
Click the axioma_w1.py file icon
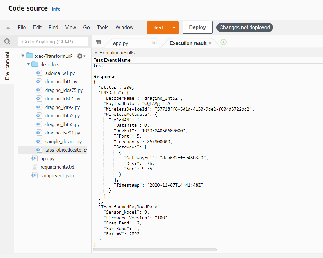click(39, 73)
